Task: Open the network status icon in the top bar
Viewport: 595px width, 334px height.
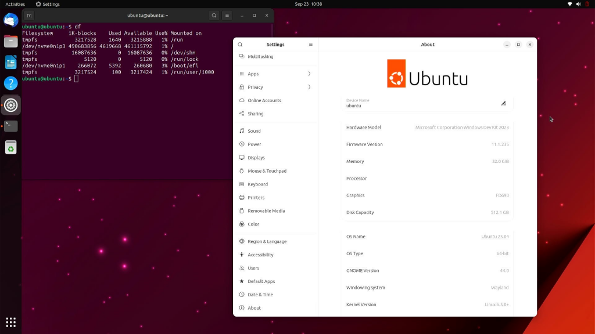Action: (x=569, y=4)
